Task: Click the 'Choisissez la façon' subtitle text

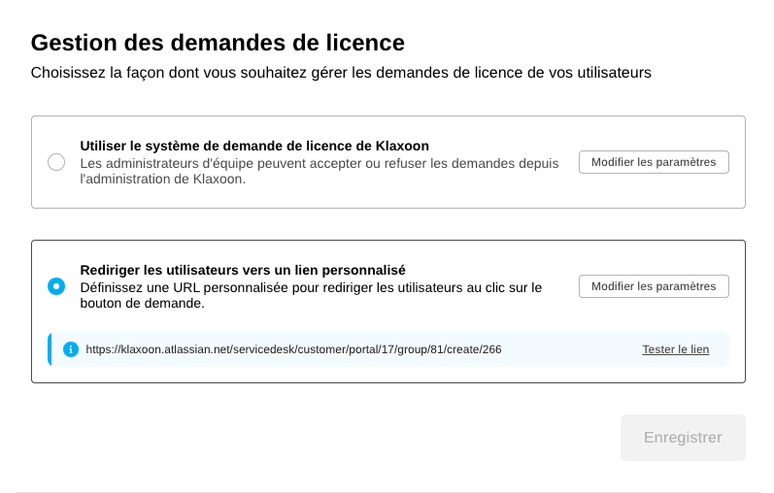Action: [340, 73]
